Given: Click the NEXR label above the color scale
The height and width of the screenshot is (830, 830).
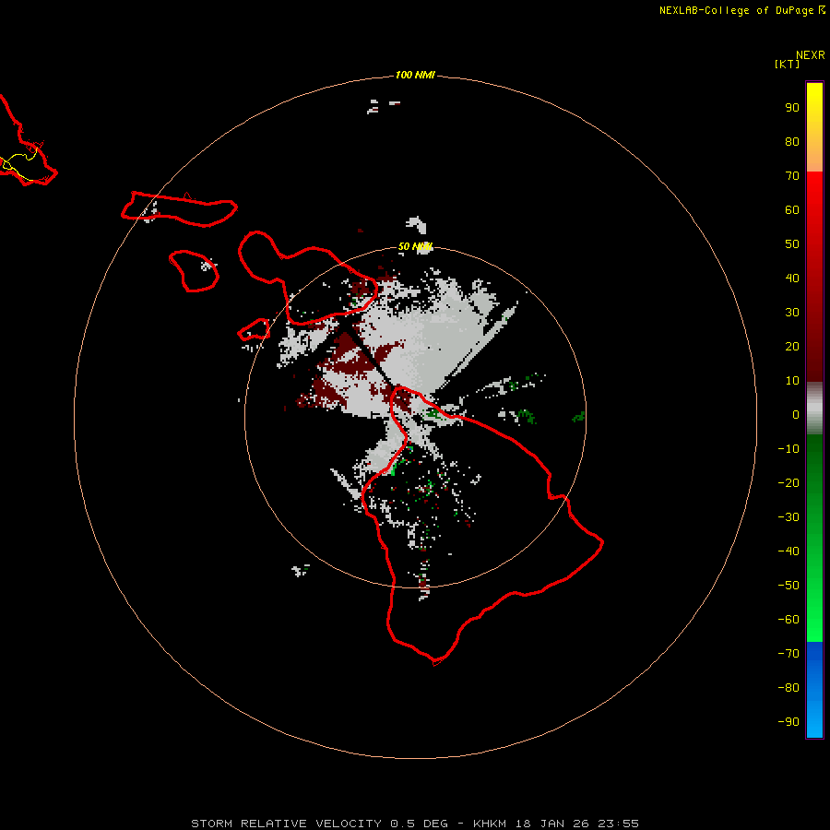Looking at the screenshot, I should pyautogui.click(x=810, y=55).
